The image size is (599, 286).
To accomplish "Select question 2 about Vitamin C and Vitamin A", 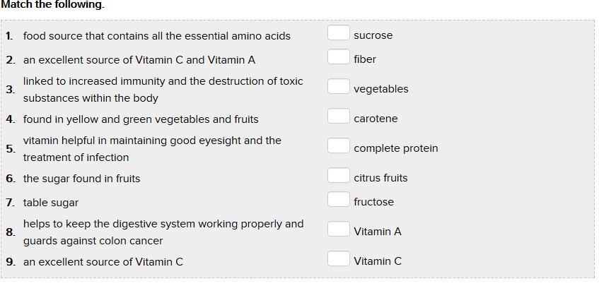I will click(x=139, y=60).
